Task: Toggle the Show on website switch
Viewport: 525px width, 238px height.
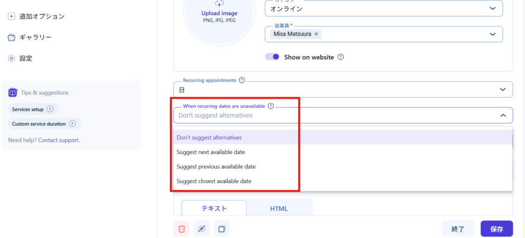Action: [x=272, y=57]
